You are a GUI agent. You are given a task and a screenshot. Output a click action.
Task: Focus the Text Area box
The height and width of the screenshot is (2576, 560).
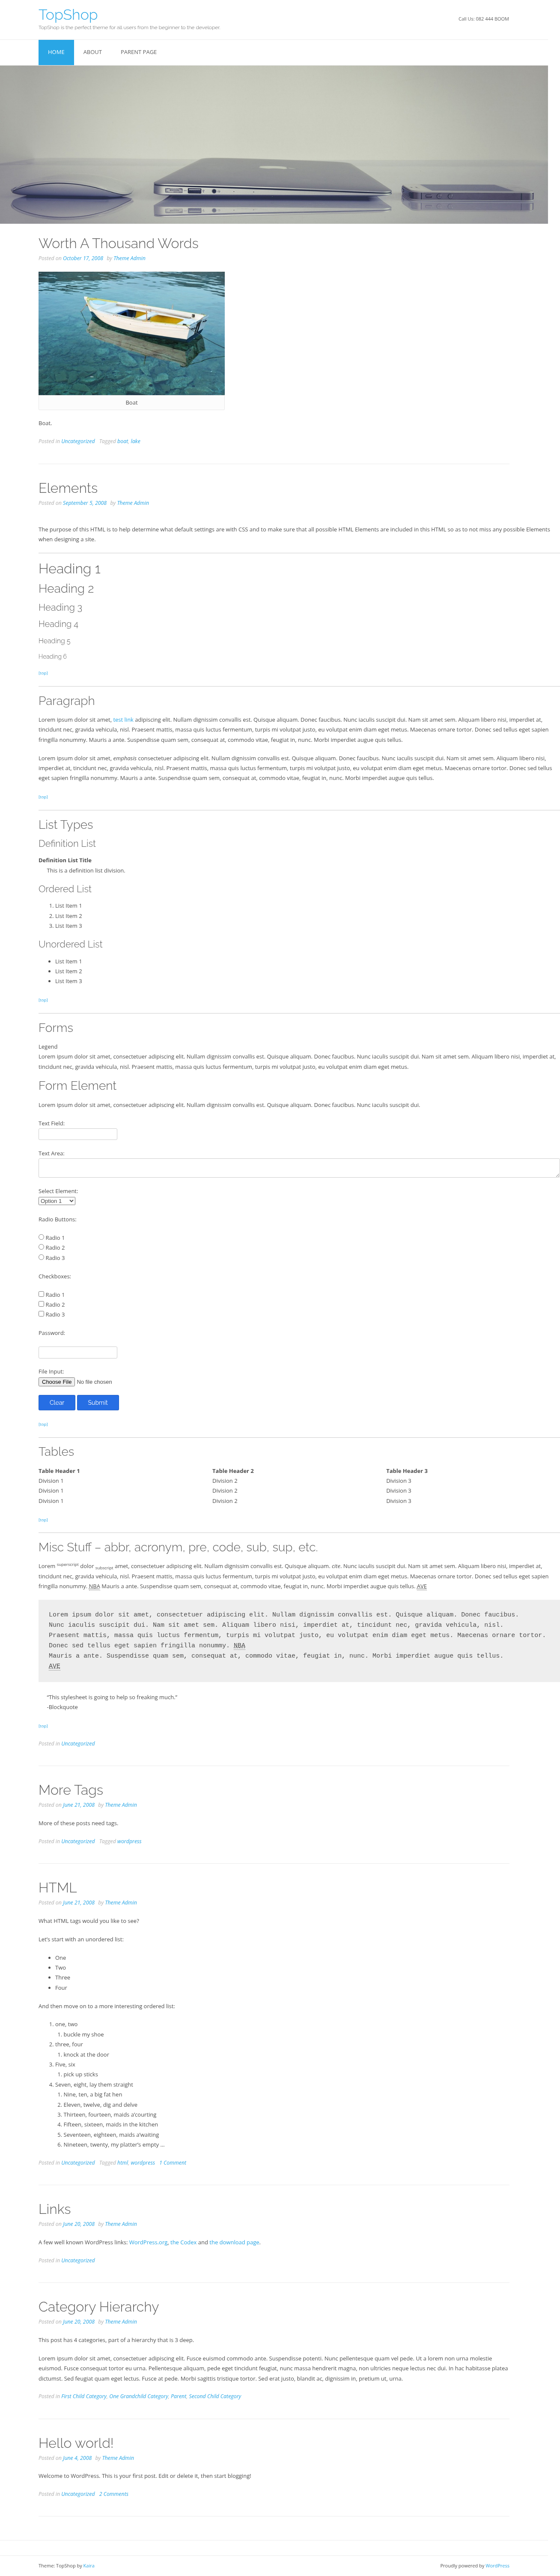click(x=298, y=1168)
